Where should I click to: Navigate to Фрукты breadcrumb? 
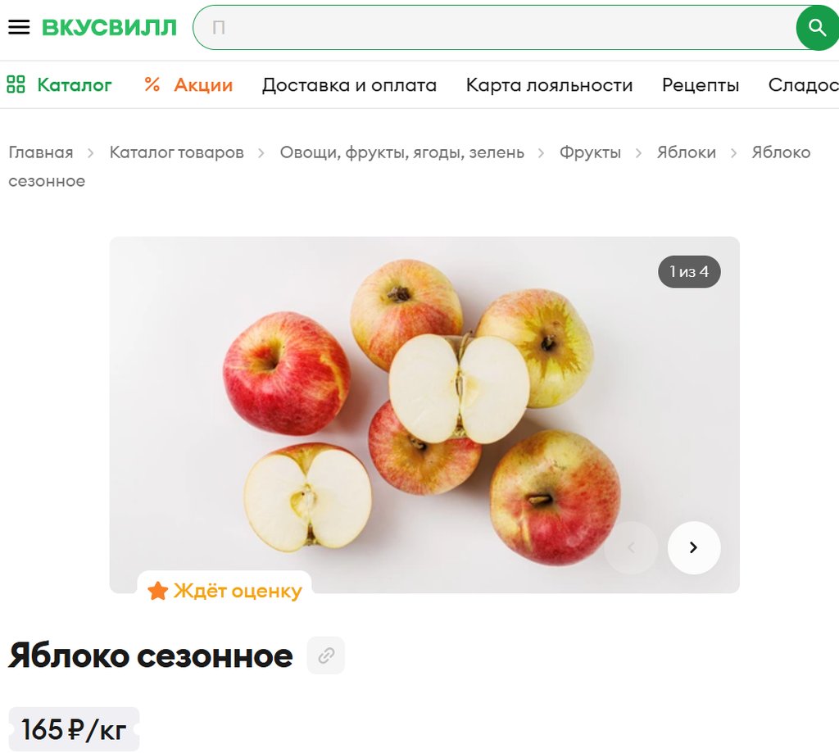(x=590, y=152)
